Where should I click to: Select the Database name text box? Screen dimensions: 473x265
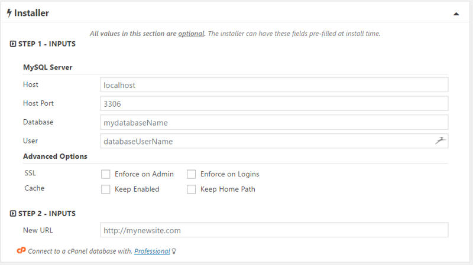click(x=274, y=122)
